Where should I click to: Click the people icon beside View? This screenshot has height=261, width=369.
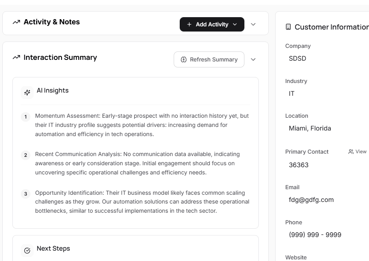pos(351,152)
